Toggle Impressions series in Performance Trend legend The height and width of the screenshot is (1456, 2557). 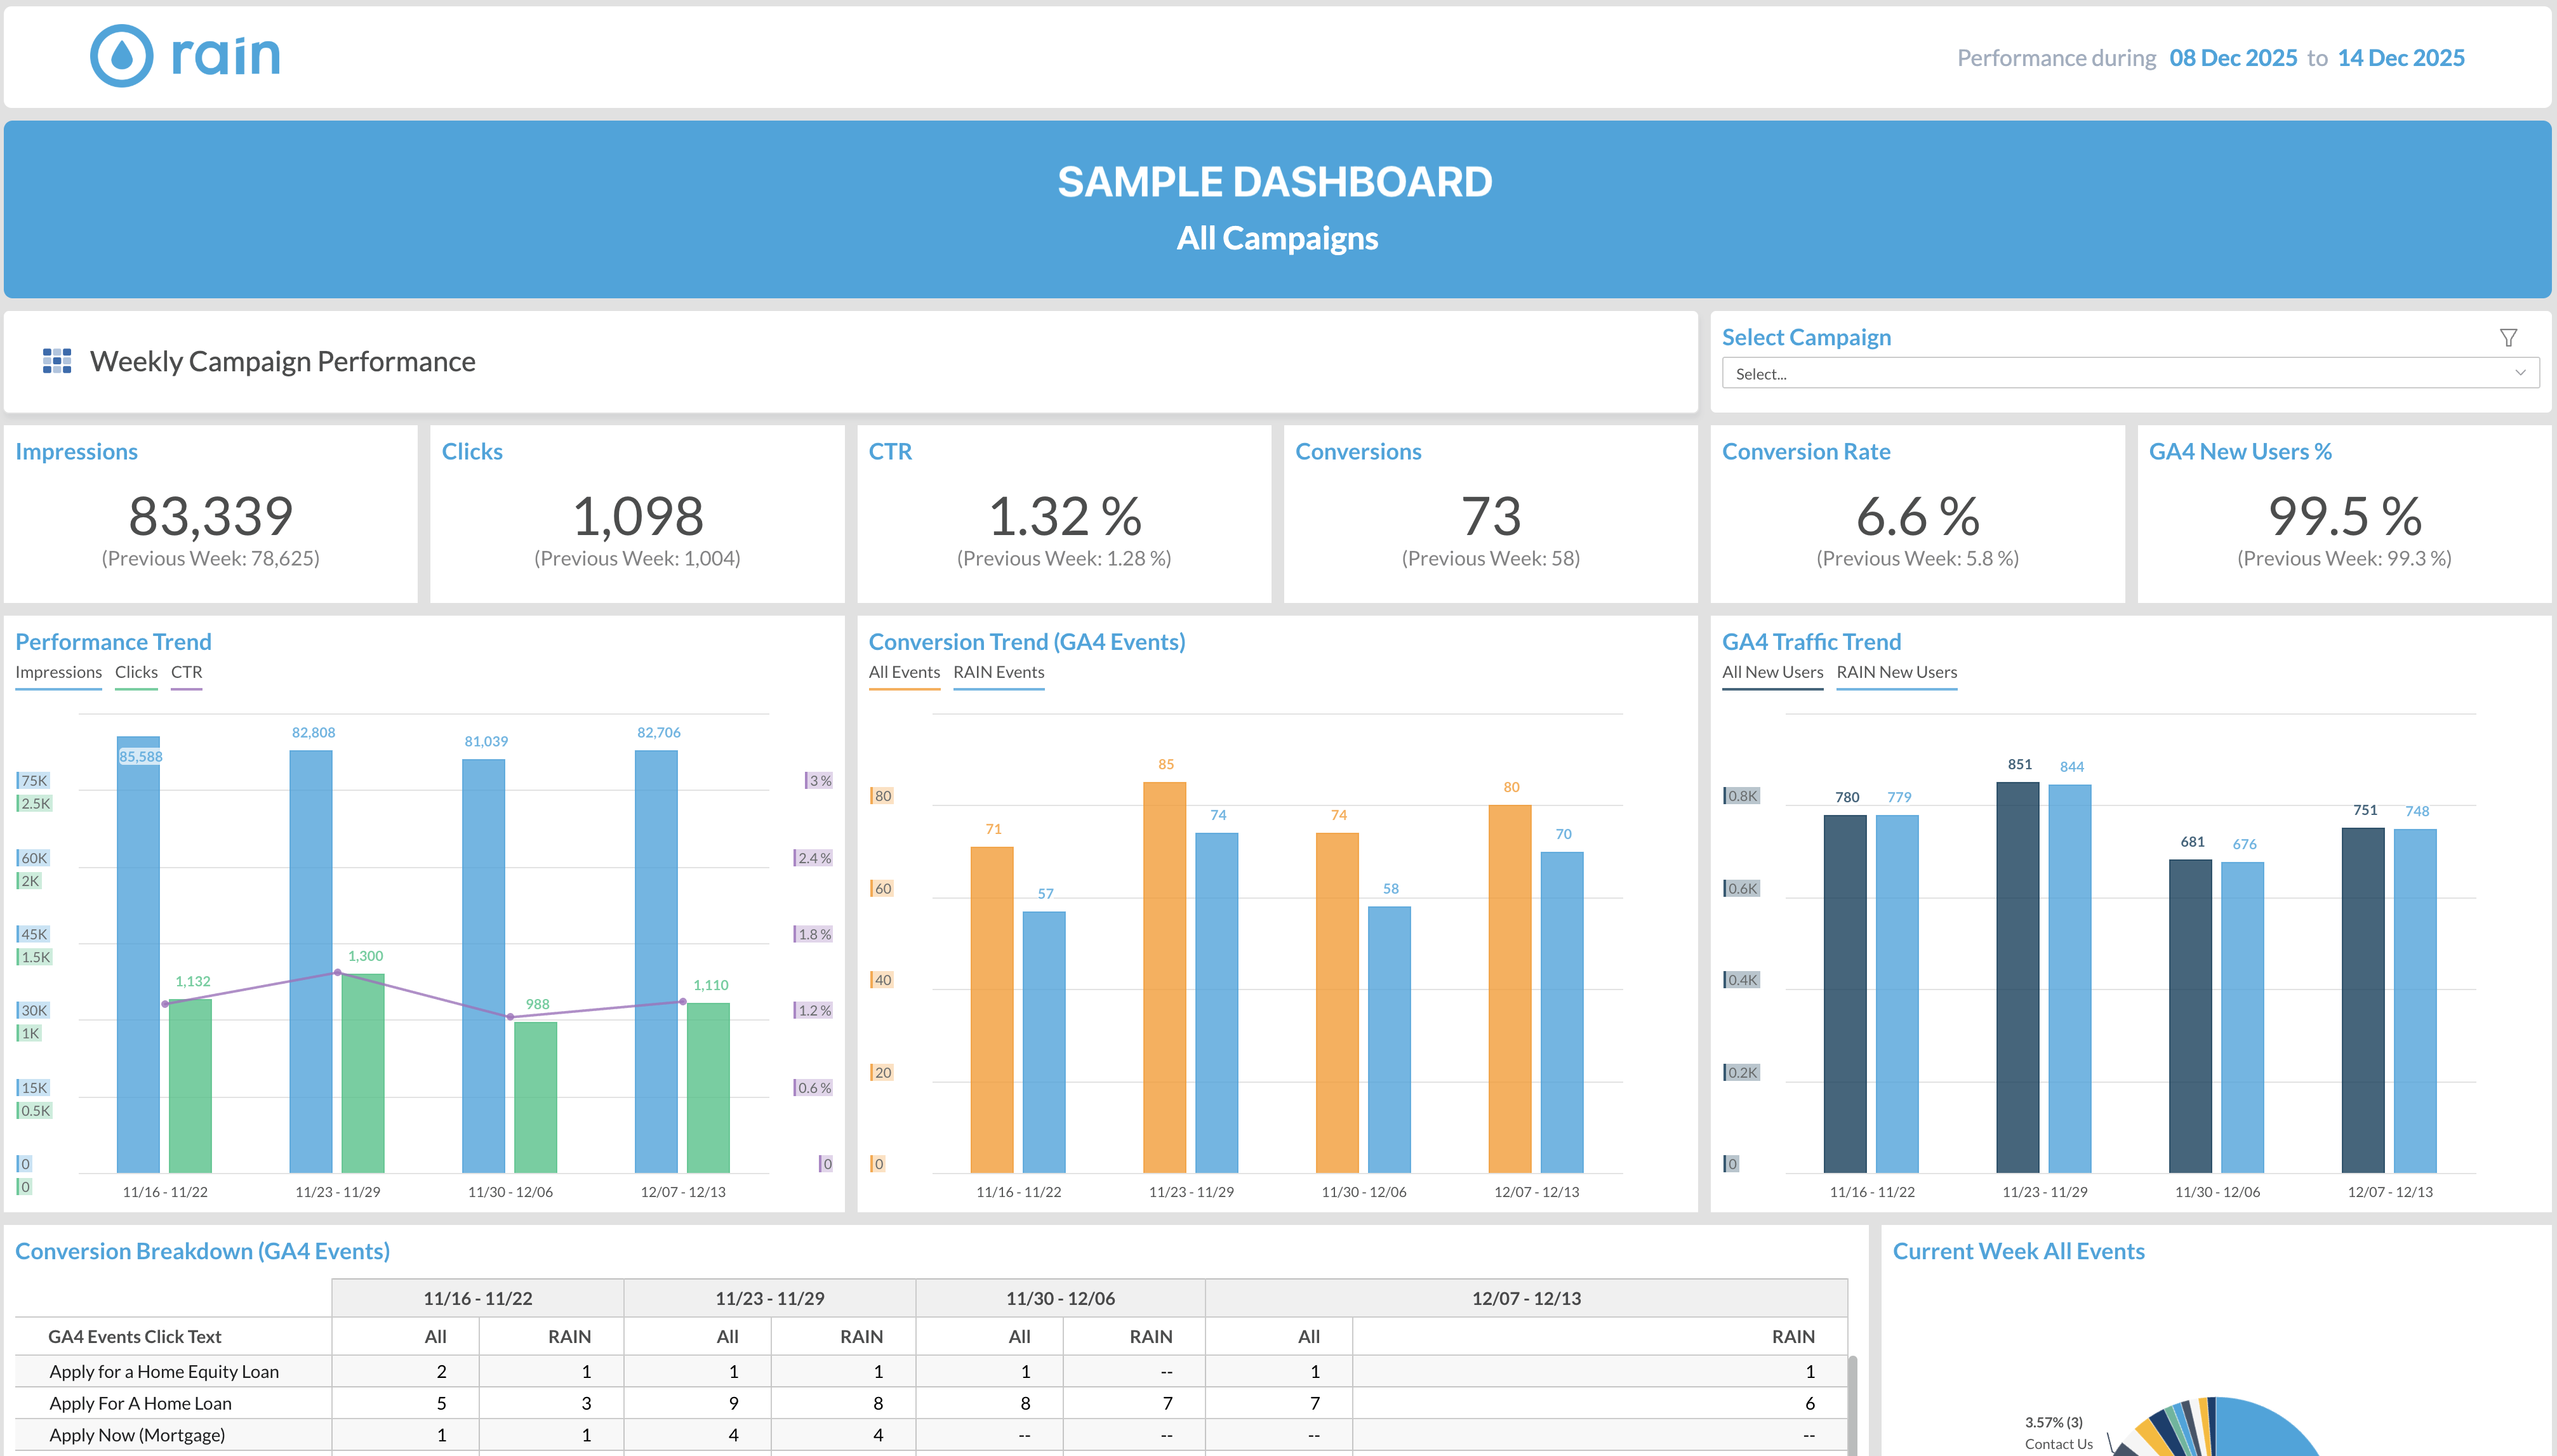58,673
